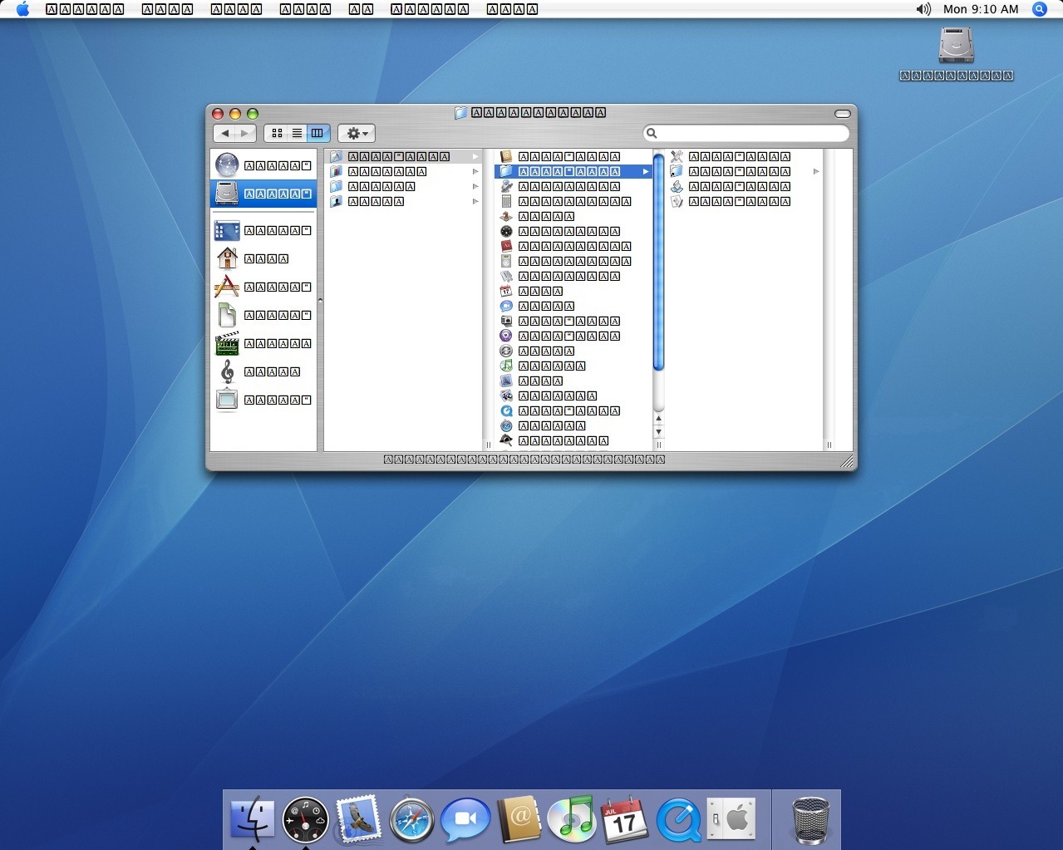The image size is (1063, 850).
Task: Select the Music treble clef sidebar item
Action: click(x=227, y=371)
